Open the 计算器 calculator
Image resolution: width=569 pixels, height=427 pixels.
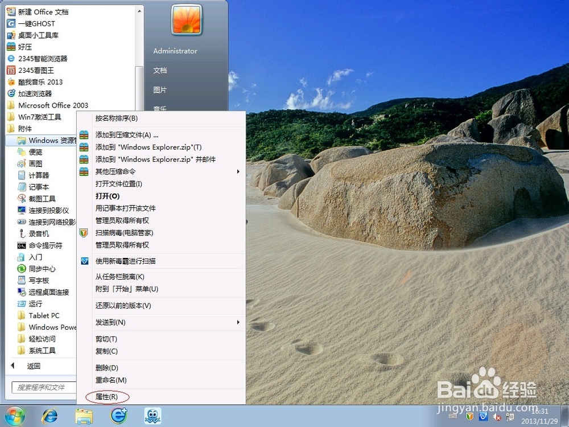tap(37, 175)
